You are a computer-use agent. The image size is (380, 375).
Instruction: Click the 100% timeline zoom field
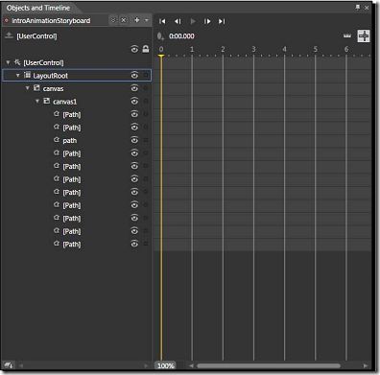coord(165,365)
